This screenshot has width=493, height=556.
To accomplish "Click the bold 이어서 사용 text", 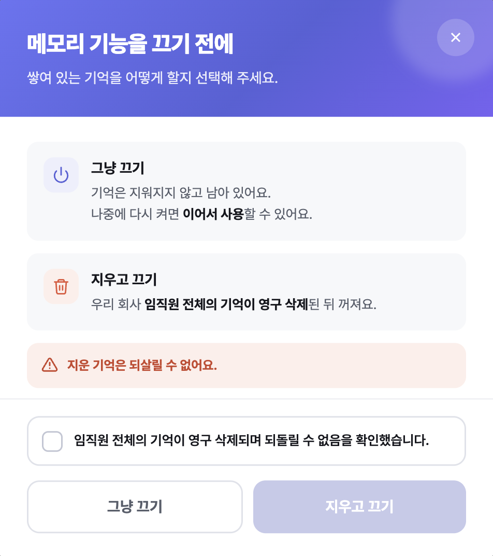I will point(213,214).
